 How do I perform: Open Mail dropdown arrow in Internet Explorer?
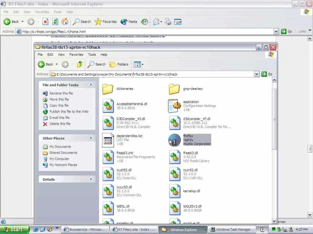pyautogui.click(x=161, y=22)
